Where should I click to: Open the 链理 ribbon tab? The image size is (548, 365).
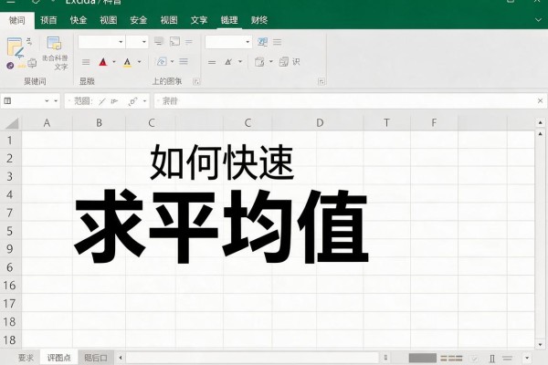[x=229, y=20]
